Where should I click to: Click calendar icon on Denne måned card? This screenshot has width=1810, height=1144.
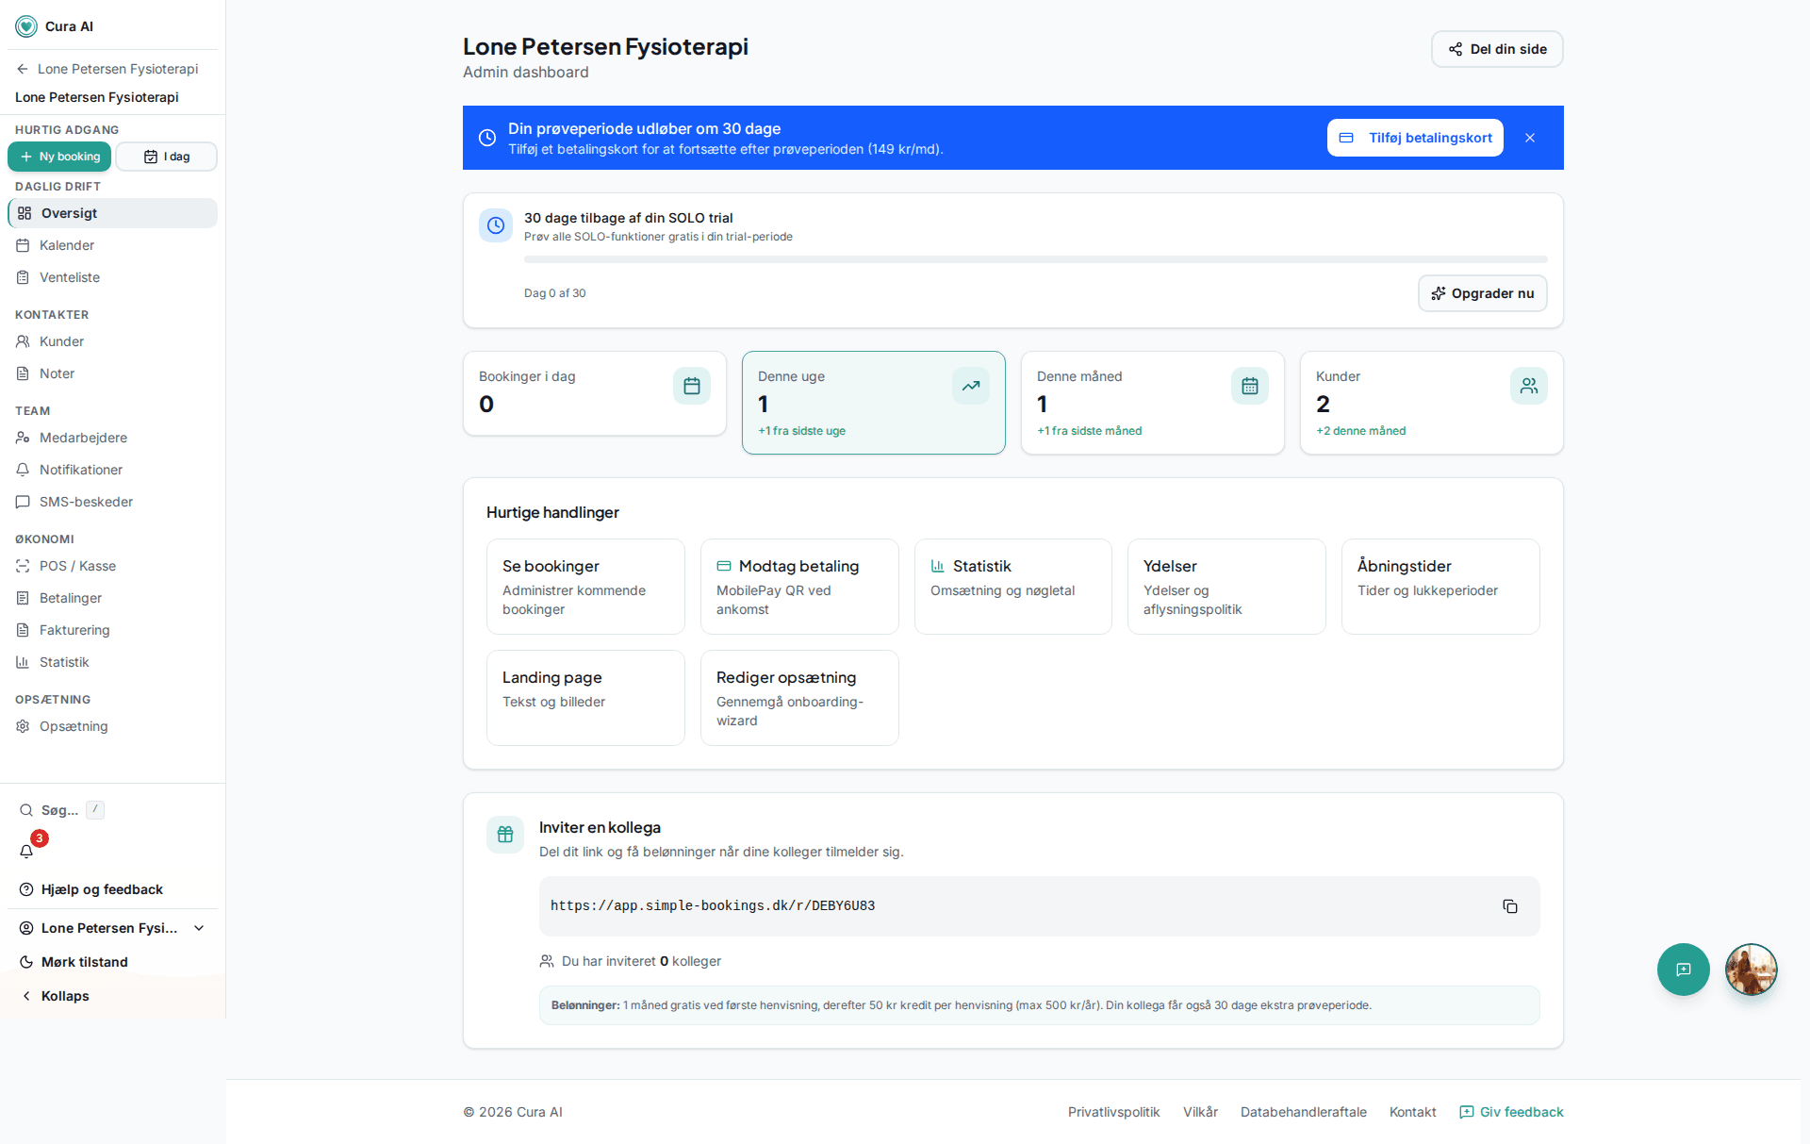(x=1250, y=386)
